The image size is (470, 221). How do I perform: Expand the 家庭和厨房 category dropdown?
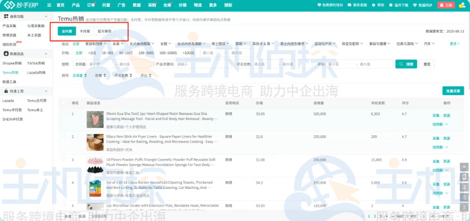tap(95, 43)
